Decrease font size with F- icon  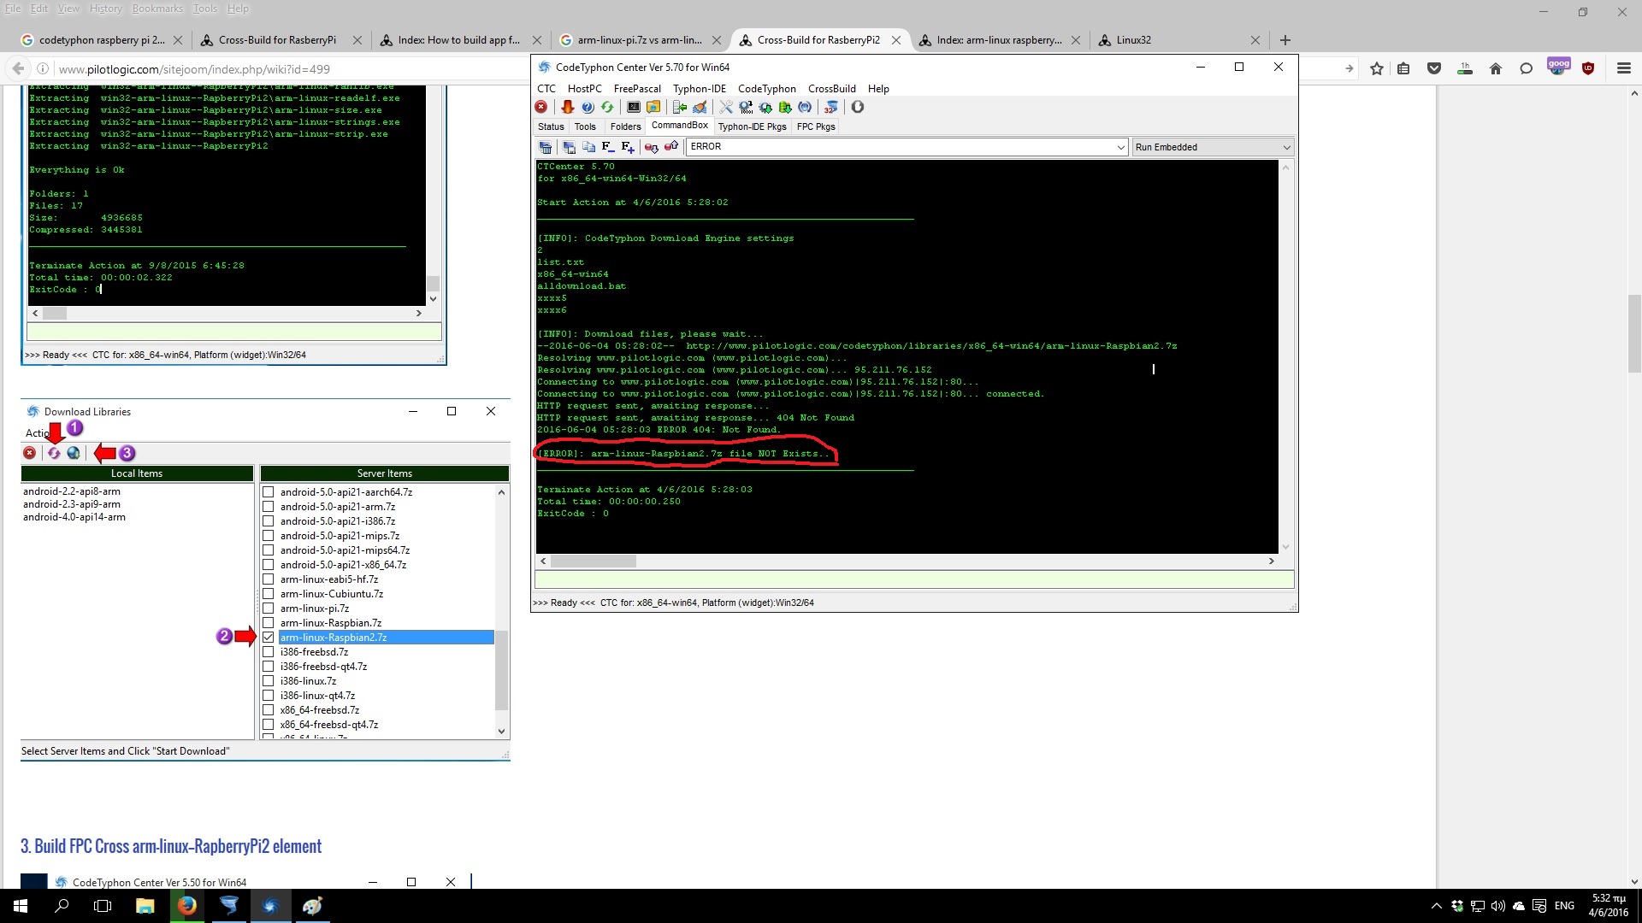(608, 147)
